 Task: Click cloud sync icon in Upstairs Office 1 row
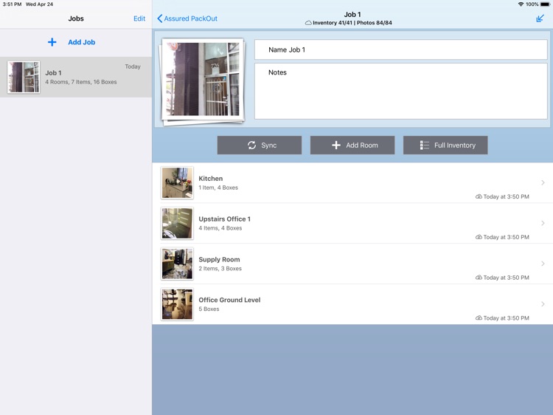pyautogui.click(x=479, y=237)
